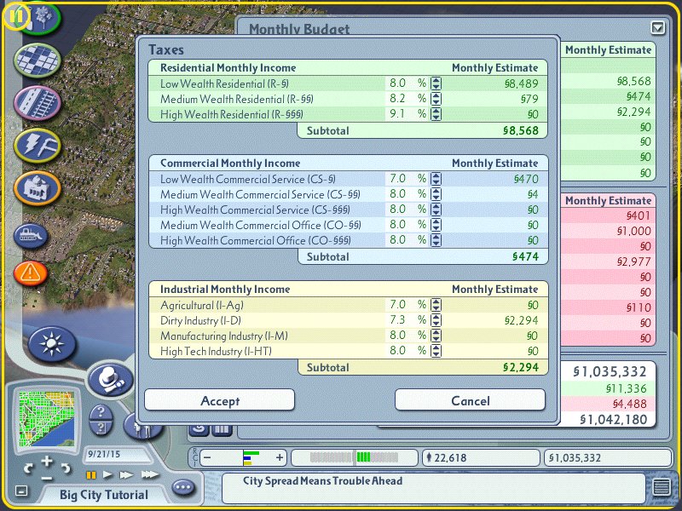This screenshot has width=682, height=511.
Task: Set game speed to fastest
Action: point(149,474)
